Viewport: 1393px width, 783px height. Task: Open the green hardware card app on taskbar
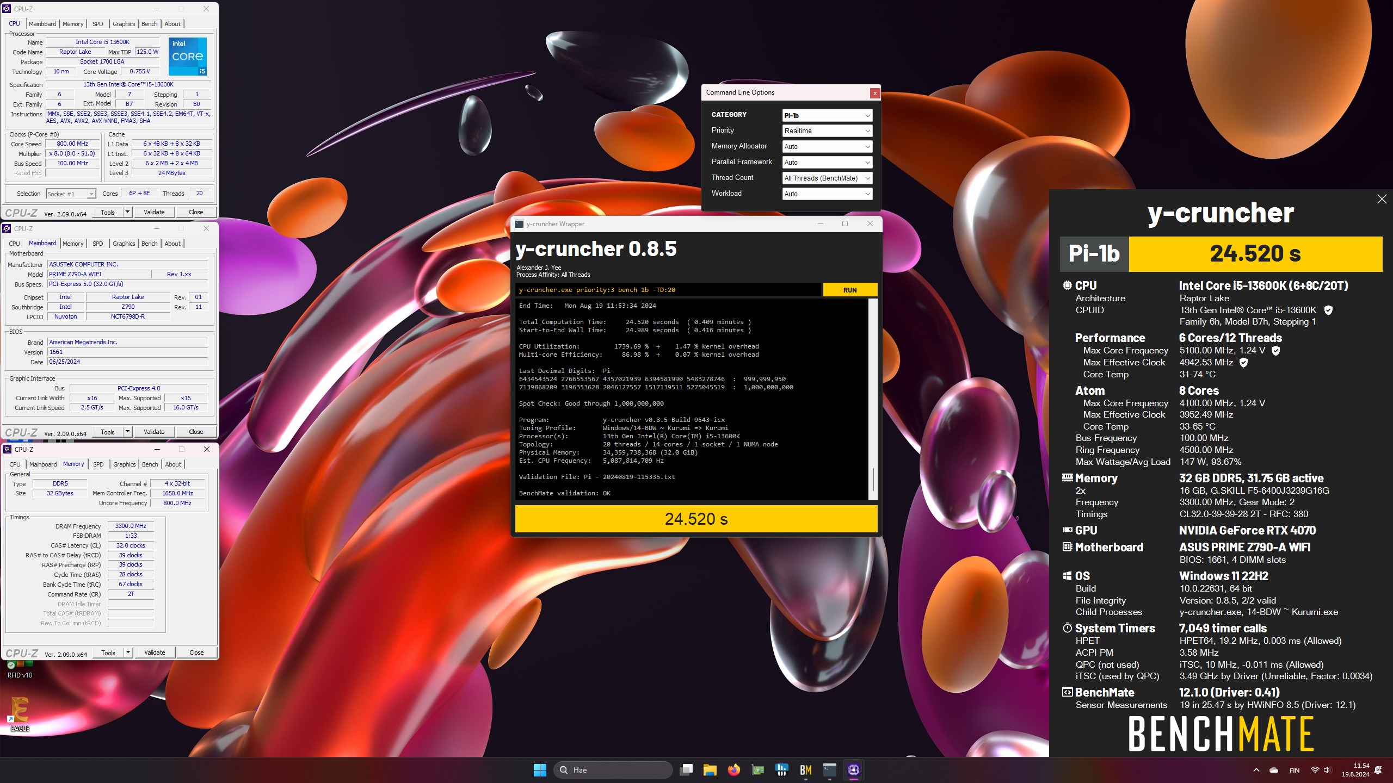click(757, 770)
